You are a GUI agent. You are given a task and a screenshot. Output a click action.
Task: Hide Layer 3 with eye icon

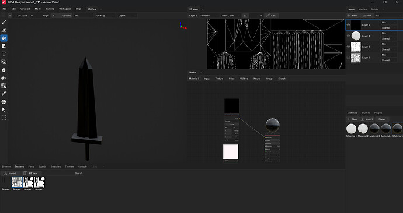pyautogui.click(x=348, y=47)
